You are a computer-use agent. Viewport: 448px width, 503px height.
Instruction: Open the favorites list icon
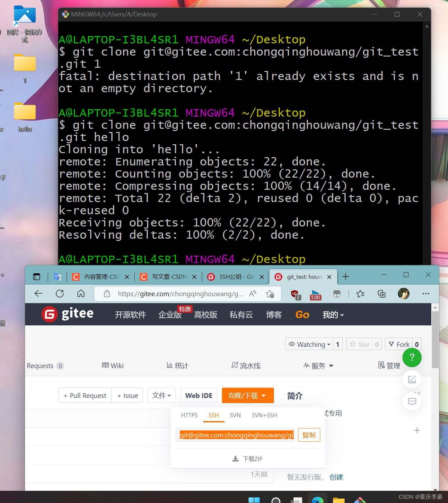pyautogui.click(x=360, y=294)
